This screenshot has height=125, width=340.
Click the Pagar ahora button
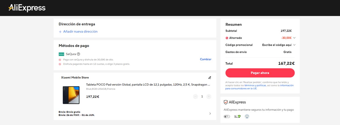pyautogui.click(x=260, y=73)
